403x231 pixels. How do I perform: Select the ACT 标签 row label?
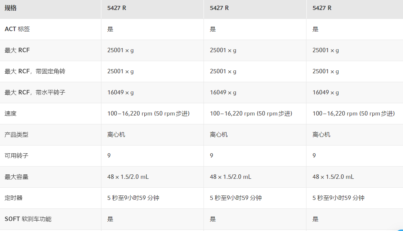[17, 29]
